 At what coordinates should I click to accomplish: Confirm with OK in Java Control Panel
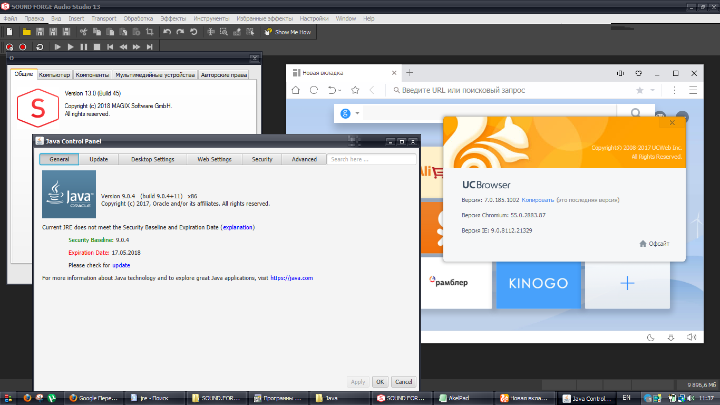[x=380, y=382]
